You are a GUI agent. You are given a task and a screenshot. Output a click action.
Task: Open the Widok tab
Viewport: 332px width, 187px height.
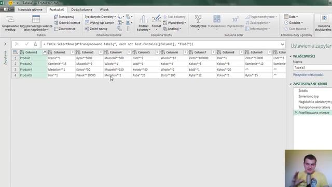pyautogui.click(x=104, y=9)
